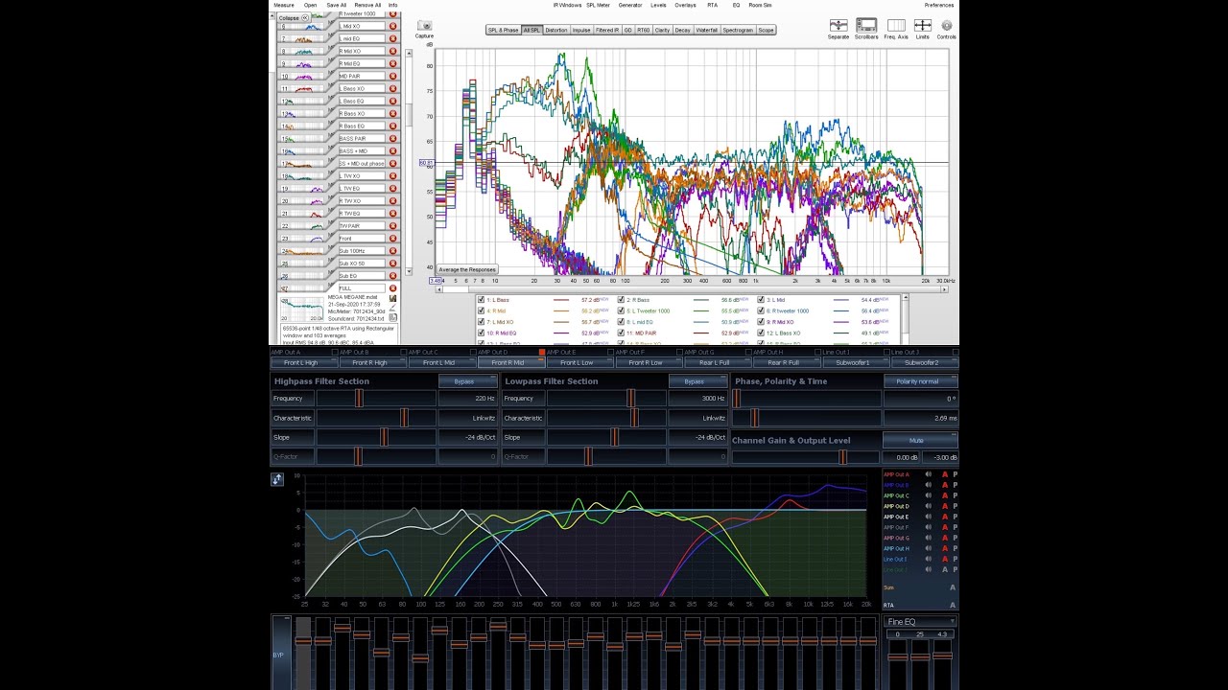Open the RTA menu item
Viewport: 1228px width, 690px height.
(712, 5)
